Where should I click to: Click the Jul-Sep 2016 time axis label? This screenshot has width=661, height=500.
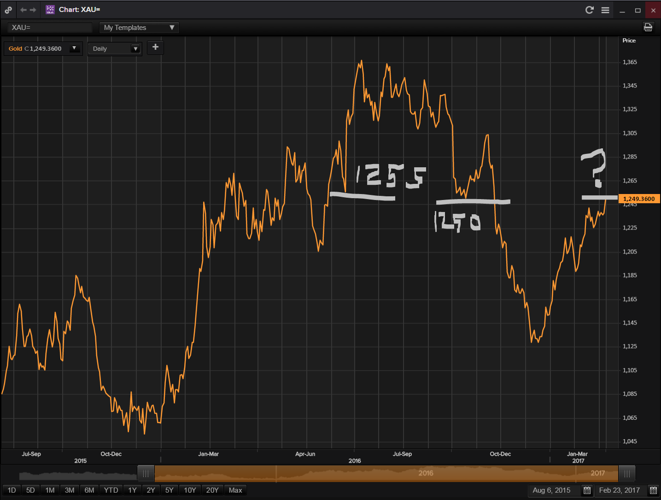coord(402,454)
